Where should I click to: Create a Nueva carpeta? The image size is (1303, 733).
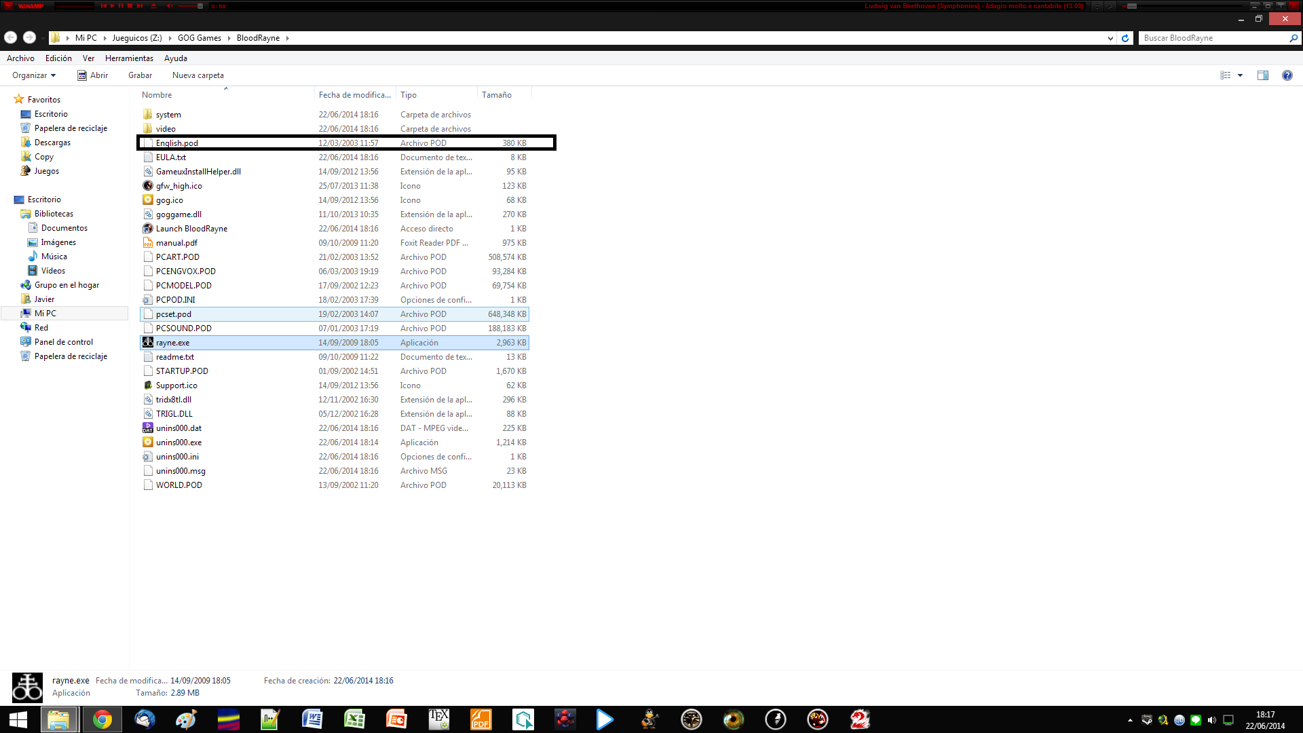[197, 75]
